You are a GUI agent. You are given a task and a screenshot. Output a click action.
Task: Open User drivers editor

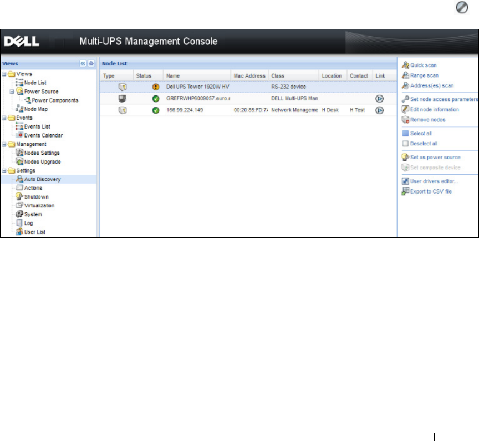(434, 181)
